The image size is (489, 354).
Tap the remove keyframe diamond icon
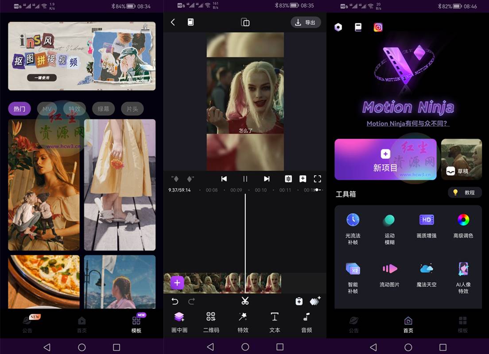tap(175, 179)
